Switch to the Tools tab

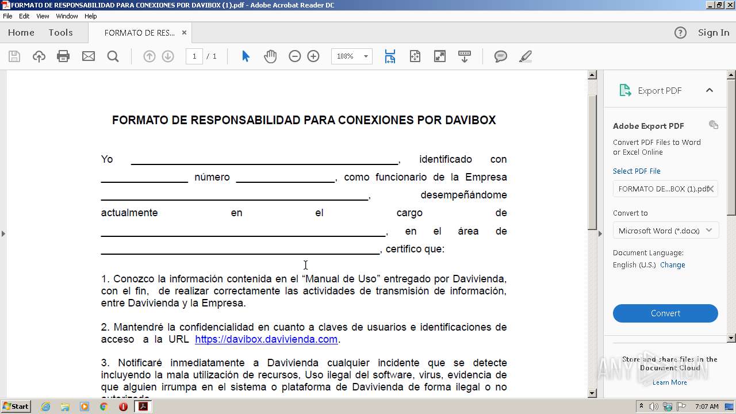[x=60, y=33]
